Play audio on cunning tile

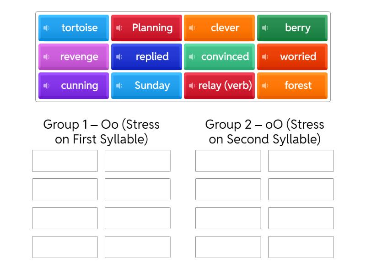[46, 86]
